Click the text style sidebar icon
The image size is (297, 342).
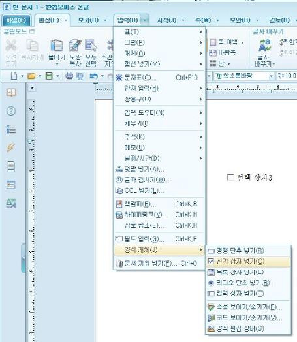click(11, 203)
